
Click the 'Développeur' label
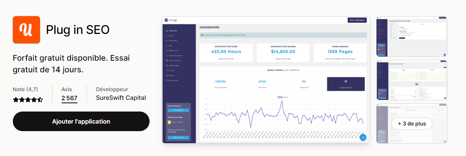point(112,89)
